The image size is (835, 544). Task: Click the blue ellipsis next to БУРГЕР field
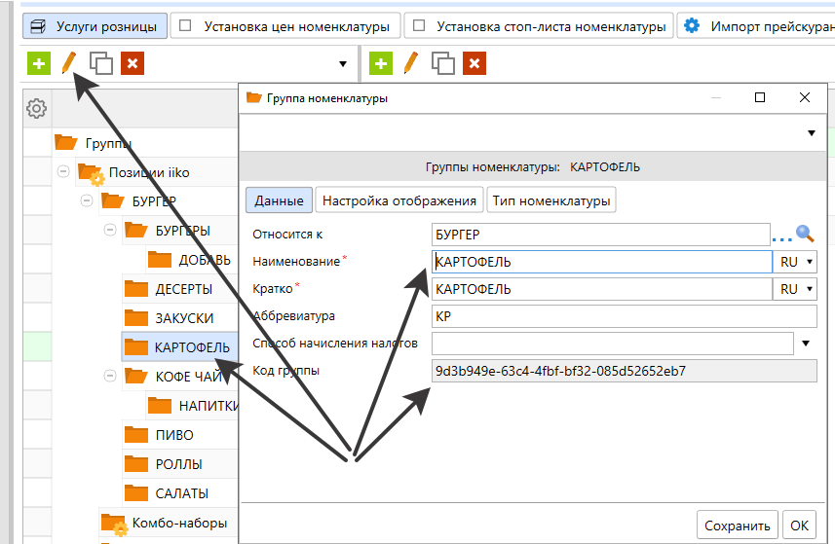[x=781, y=239]
